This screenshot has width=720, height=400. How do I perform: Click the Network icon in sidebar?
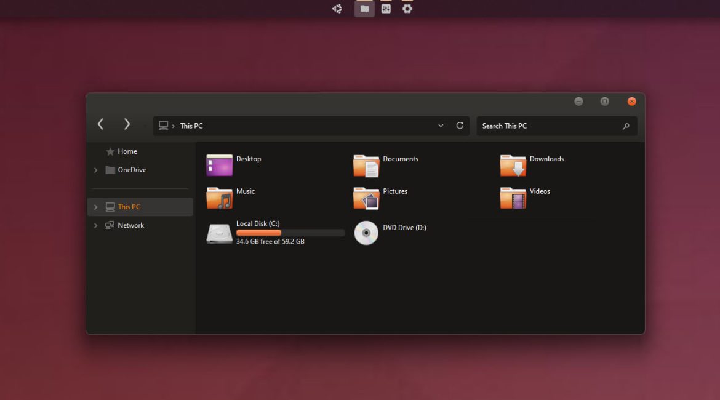(110, 225)
